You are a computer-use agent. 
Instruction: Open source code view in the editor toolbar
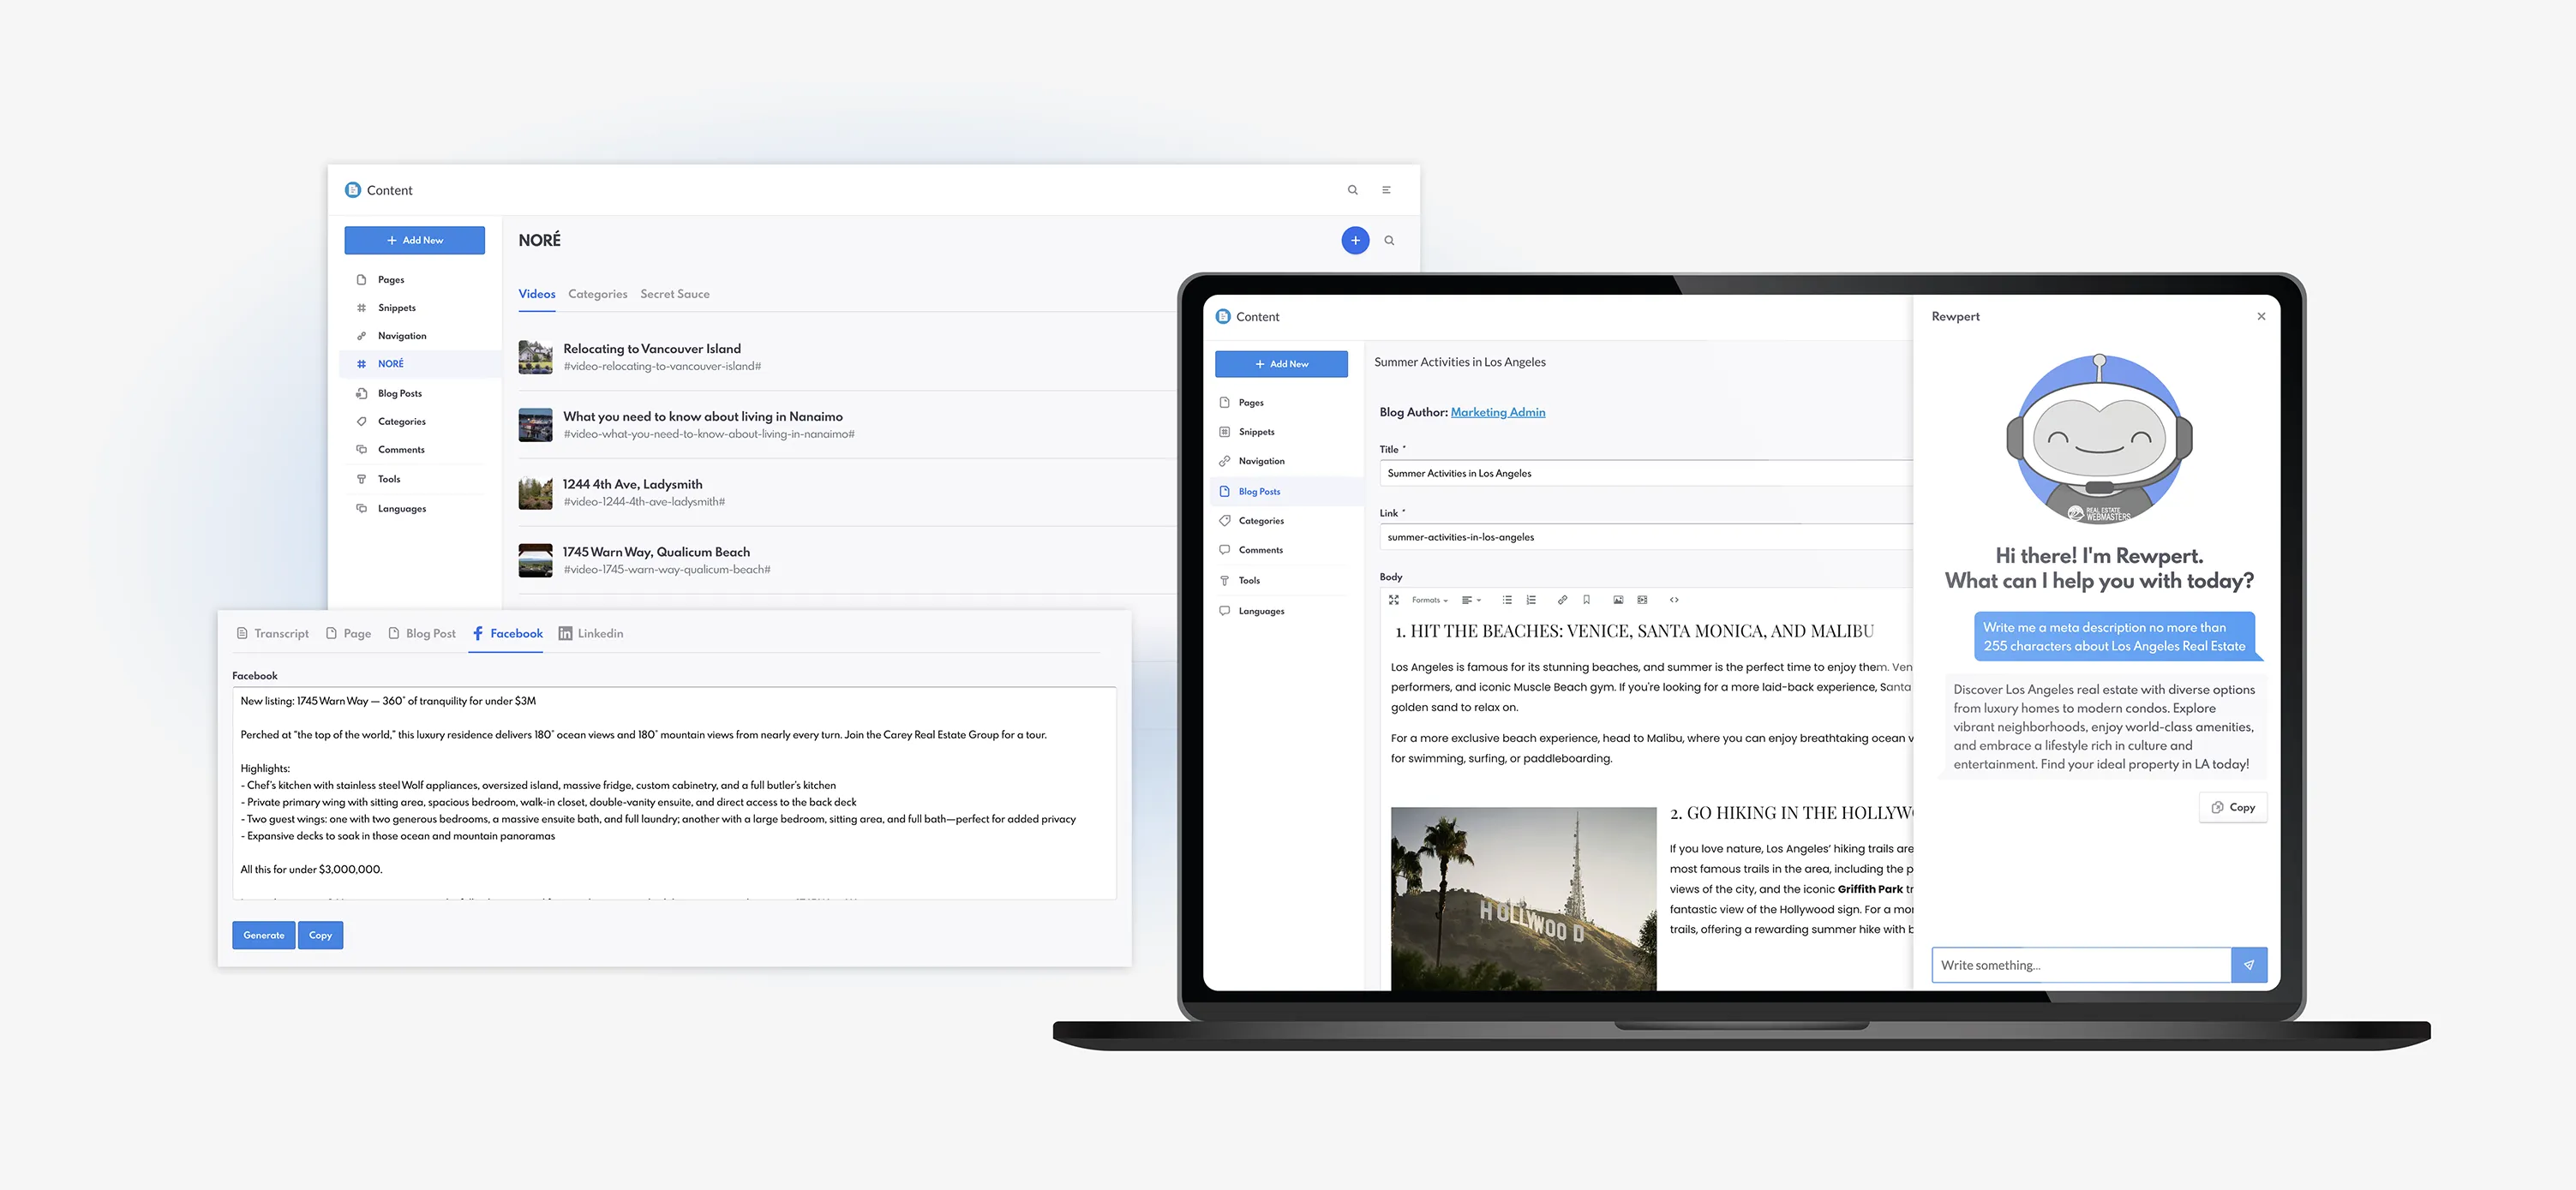[1674, 600]
